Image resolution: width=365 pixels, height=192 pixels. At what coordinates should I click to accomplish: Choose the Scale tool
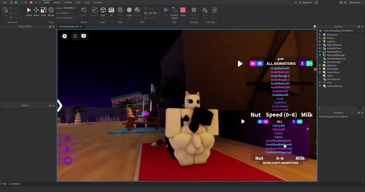43,11
